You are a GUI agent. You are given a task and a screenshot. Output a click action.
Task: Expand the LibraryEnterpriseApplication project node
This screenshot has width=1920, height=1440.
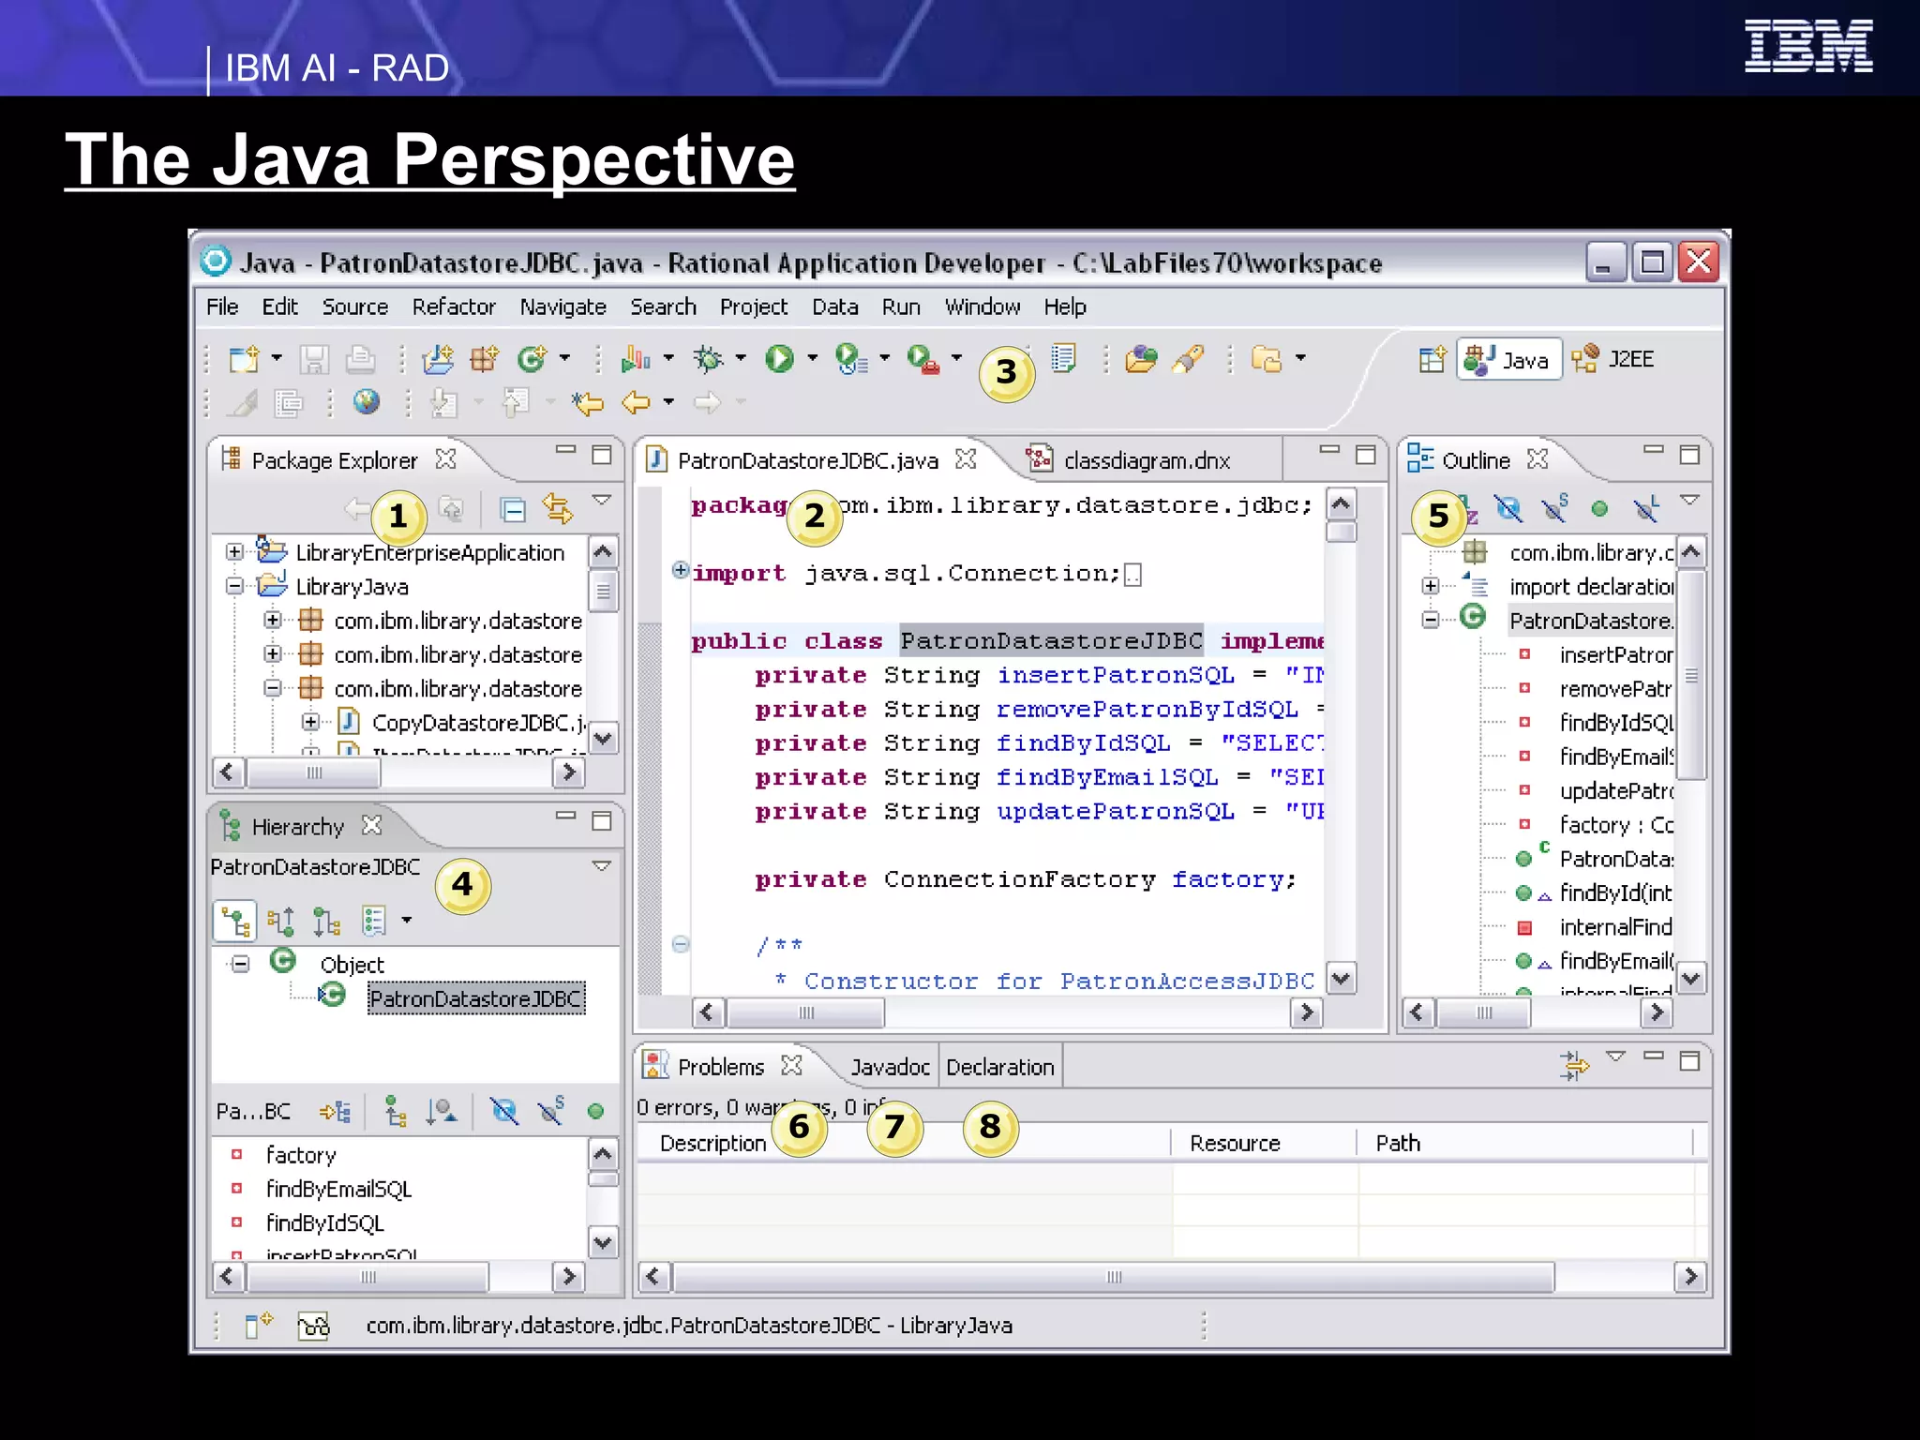[x=234, y=552]
